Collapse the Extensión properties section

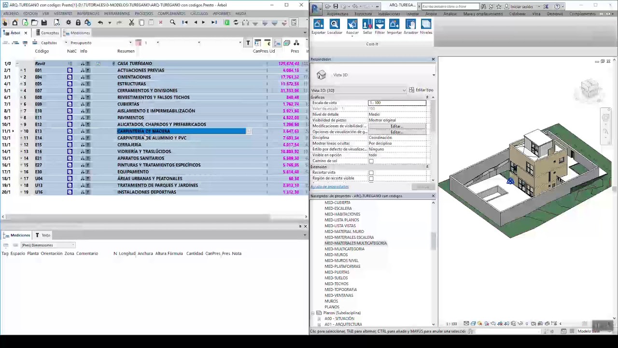tap(427, 167)
